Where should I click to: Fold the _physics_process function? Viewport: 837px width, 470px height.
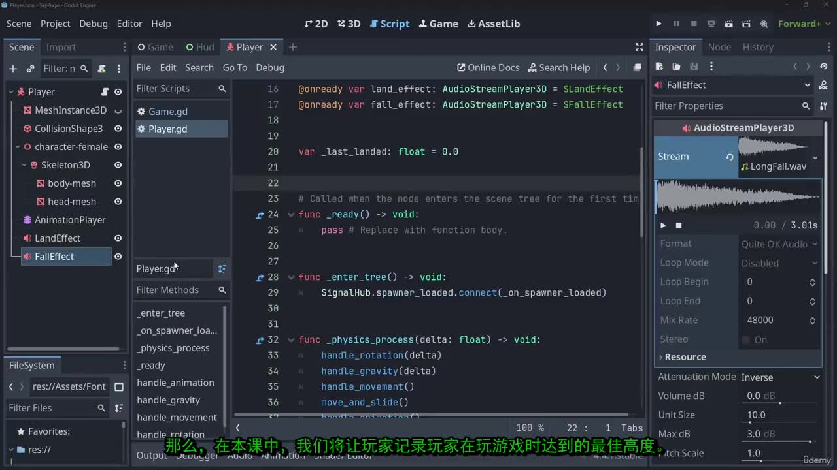292,340
